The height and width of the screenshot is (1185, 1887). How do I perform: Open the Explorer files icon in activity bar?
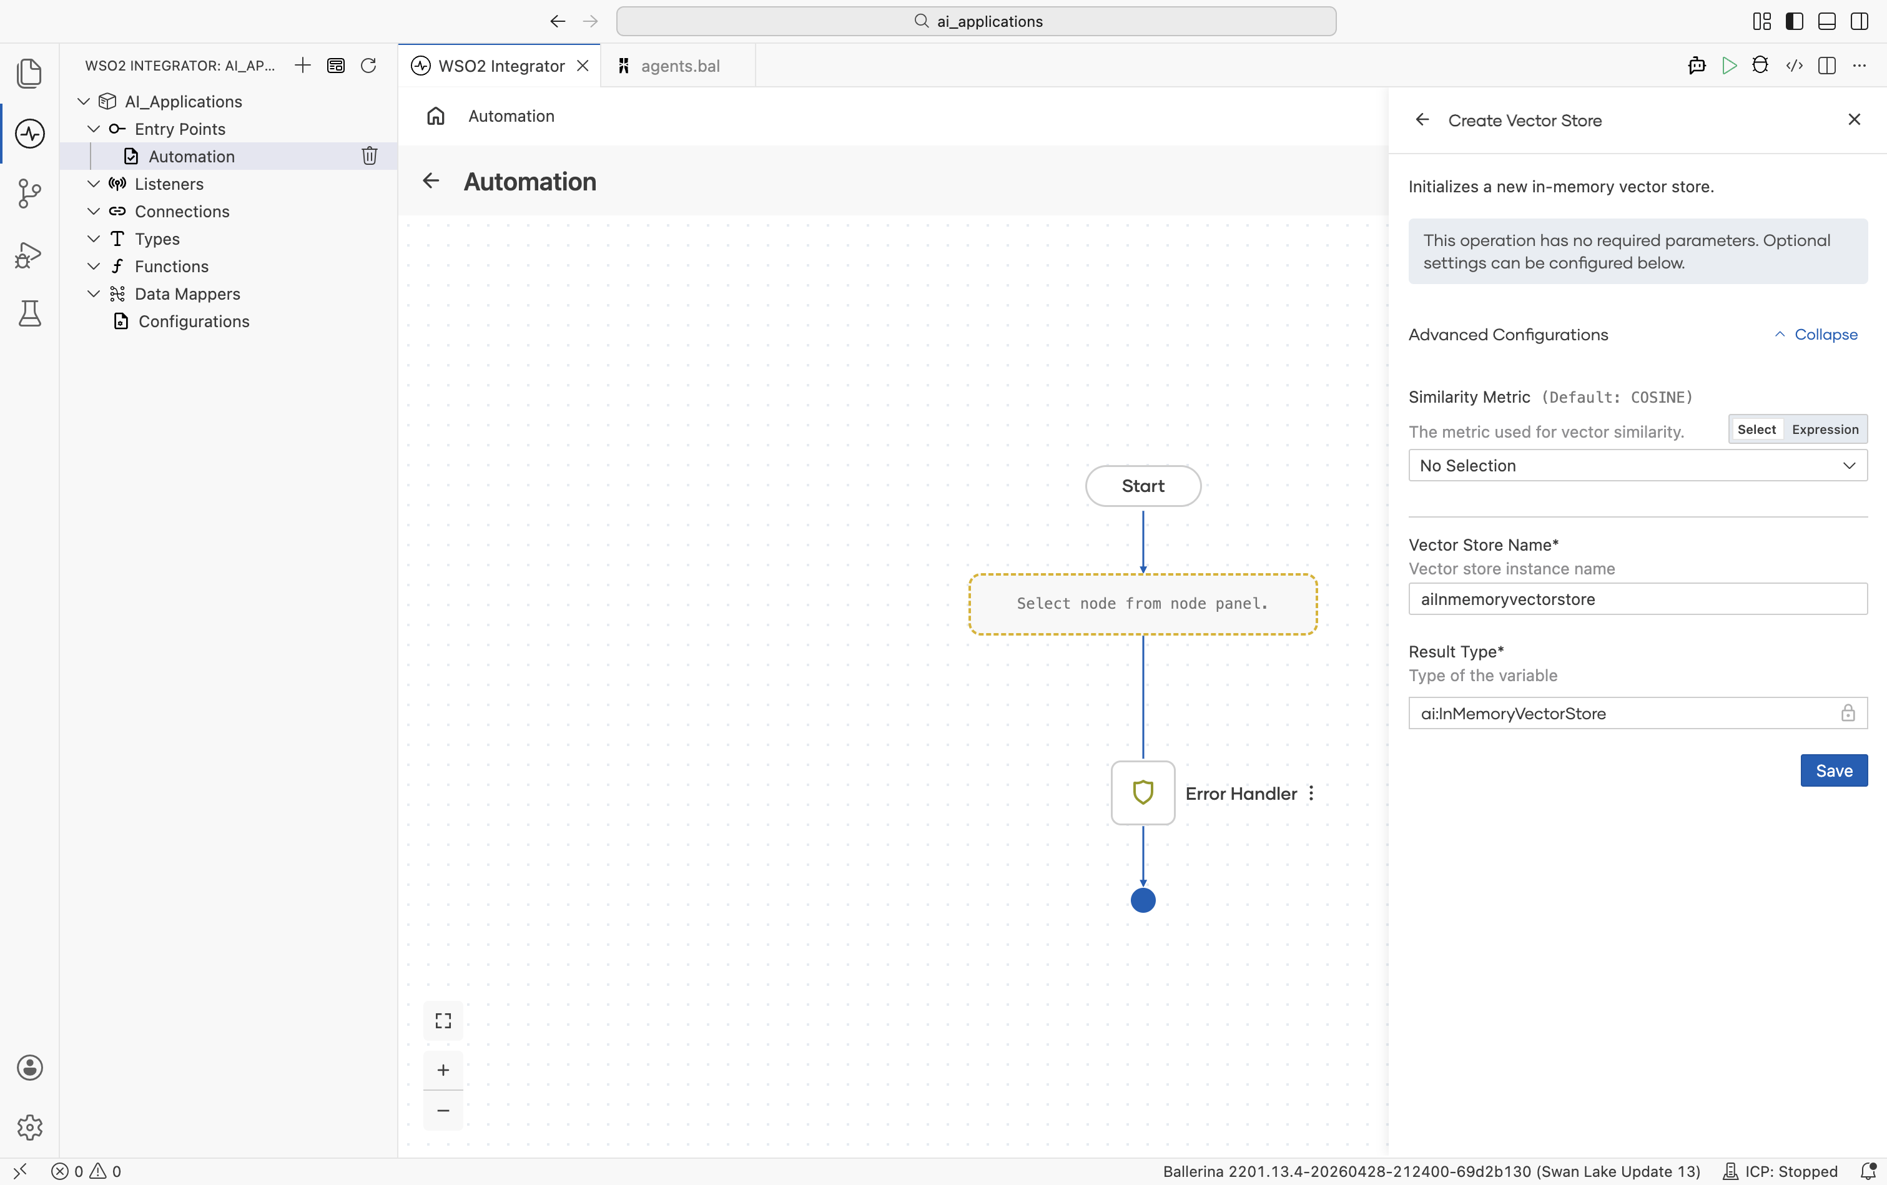click(30, 73)
